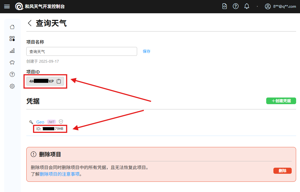Screen dimensions: 300x192
Task: Click the 项目名称 text input field
Action: pos(82,51)
